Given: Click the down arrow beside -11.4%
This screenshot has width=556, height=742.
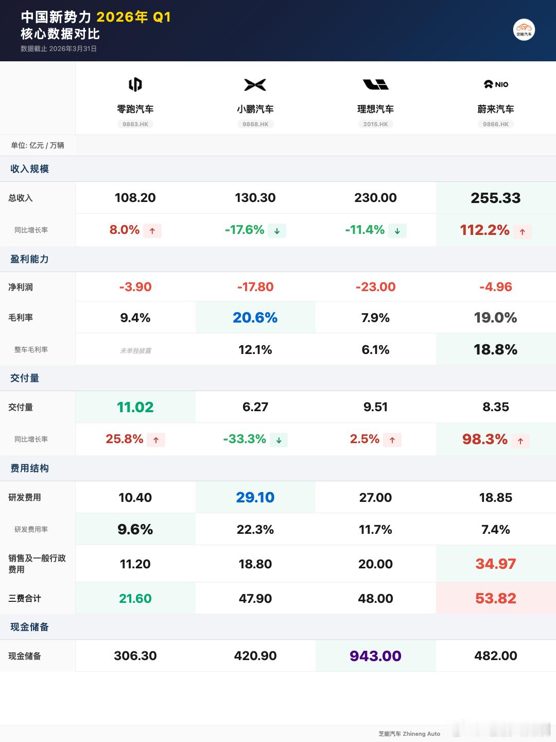Looking at the screenshot, I should (397, 231).
